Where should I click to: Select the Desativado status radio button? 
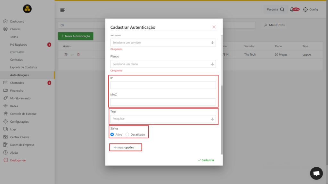pyautogui.click(x=127, y=134)
